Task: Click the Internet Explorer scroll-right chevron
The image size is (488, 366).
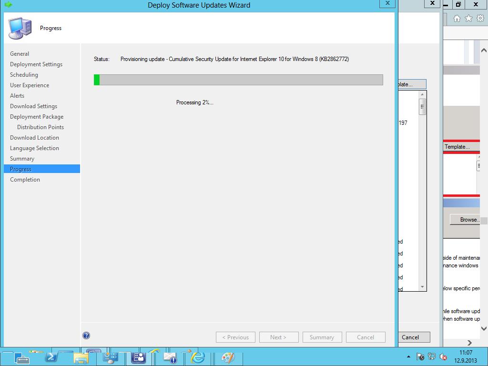Action: (x=469, y=343)
